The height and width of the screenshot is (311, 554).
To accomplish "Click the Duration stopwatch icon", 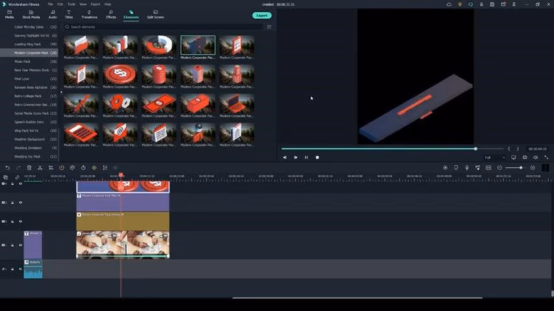I will [x=84, y=168].
